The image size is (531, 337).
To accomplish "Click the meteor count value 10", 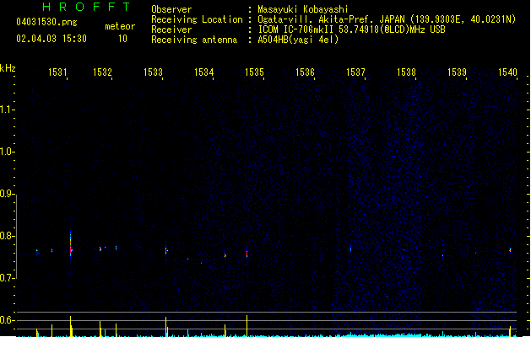I will coord(122,39).
